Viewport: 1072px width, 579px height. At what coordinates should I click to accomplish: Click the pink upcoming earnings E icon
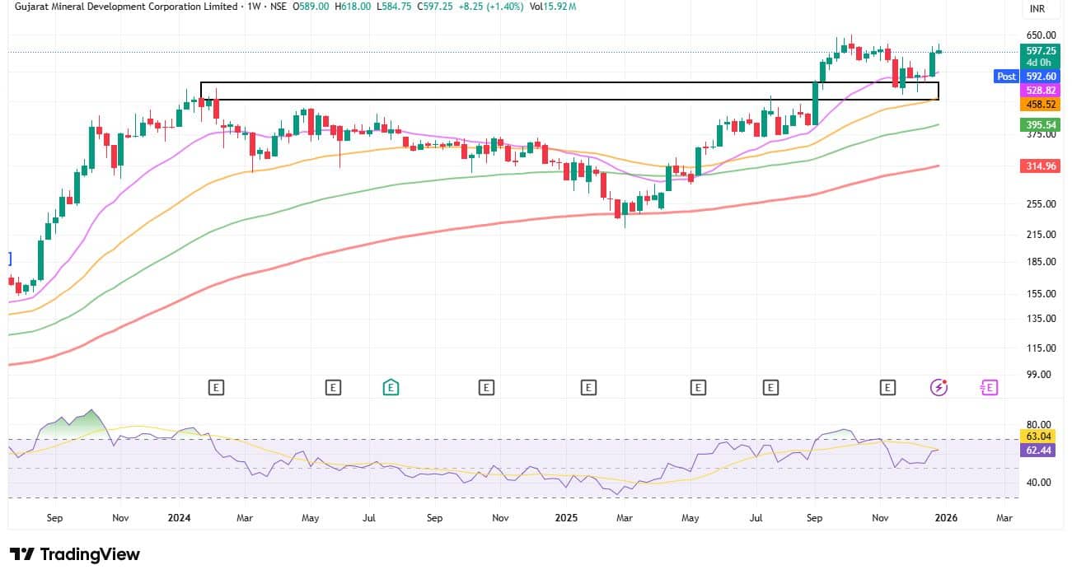click(989, 386)
